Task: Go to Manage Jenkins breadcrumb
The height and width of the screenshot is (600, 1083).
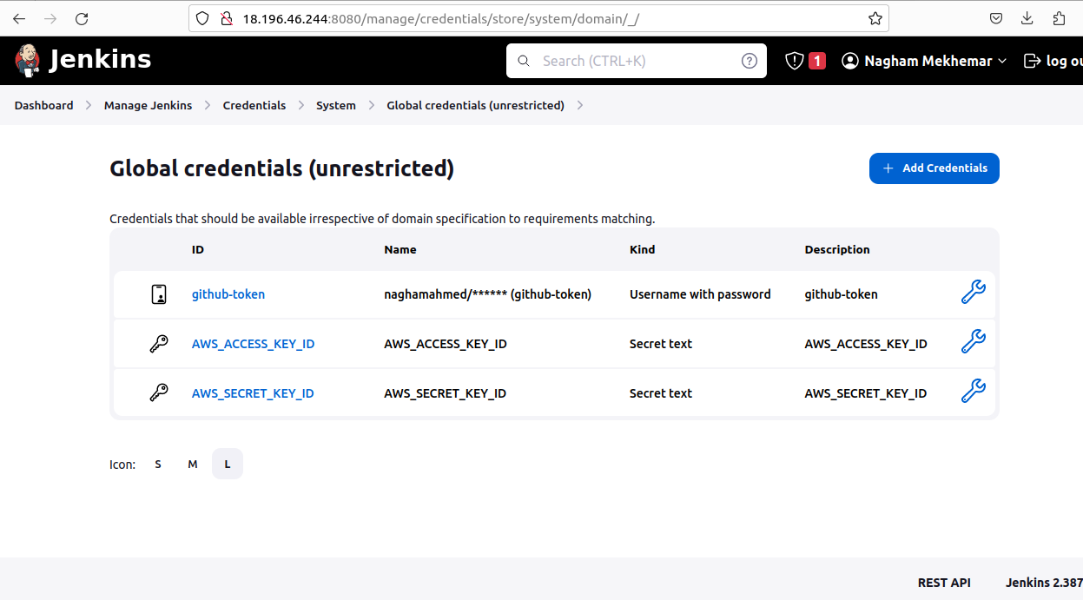Action: tap(148, 105)
